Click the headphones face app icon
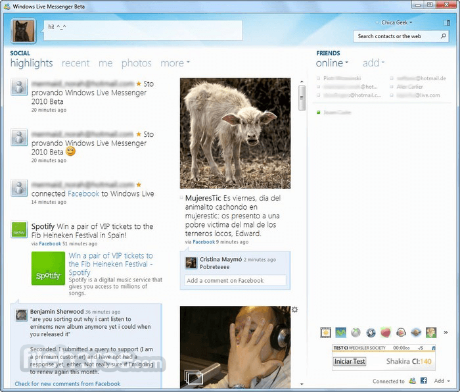 401,333
